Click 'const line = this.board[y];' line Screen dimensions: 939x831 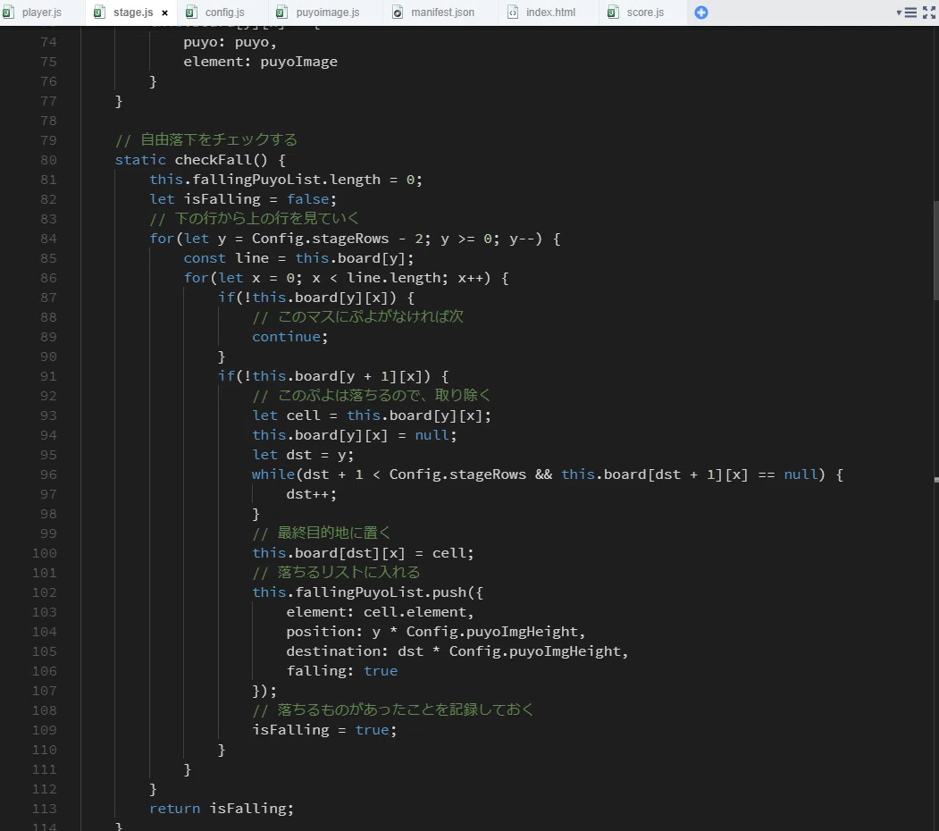pyautogui.click(x=298, y=258)
